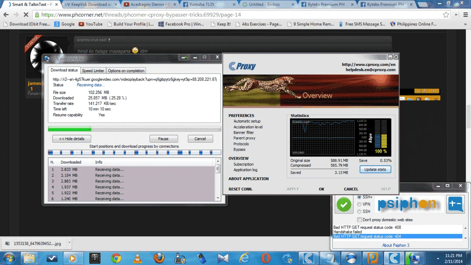
Task: Open Windows Media Player taskbar icon
Action: tap(72, 258)
